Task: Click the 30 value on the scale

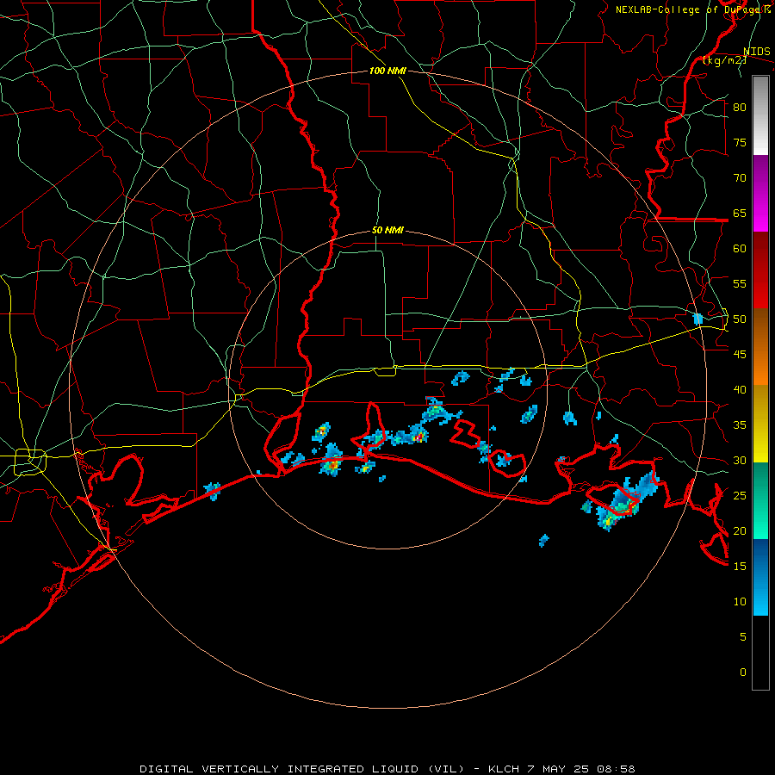Action: 740,460
